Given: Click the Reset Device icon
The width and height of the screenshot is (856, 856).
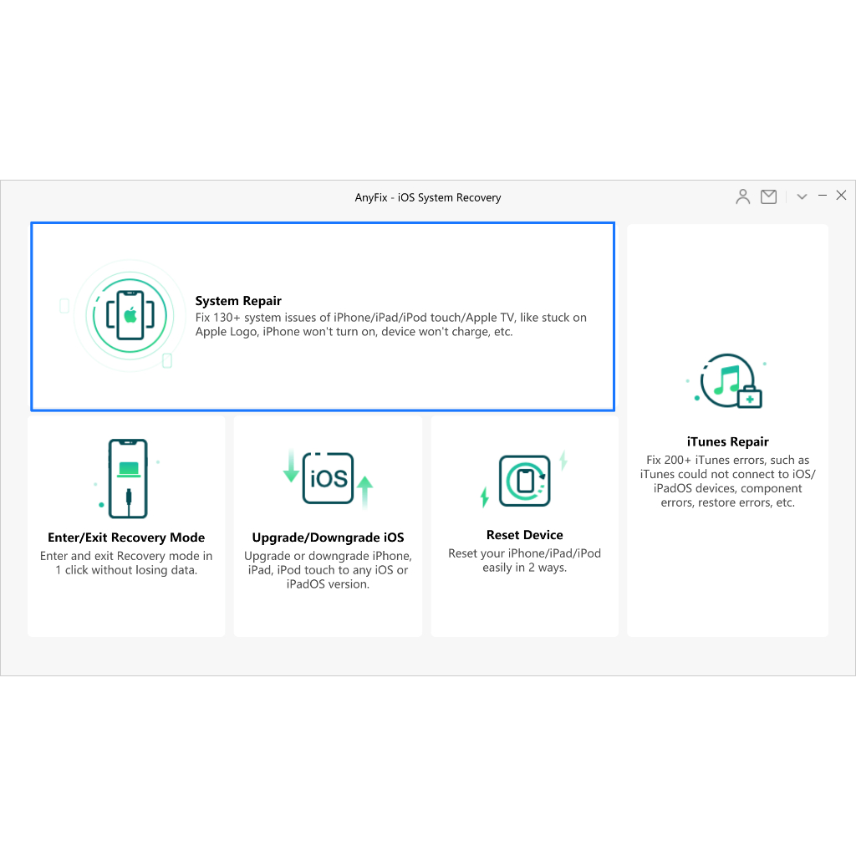Looking at the screenshot, I should coord(524,481).
